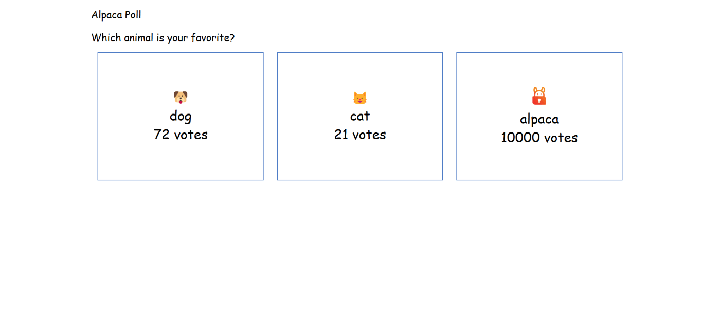Screen dimensions: 720x323
Task: Click the "21 votes" count text
Action: pyautogui.click(x=360, y=135)
